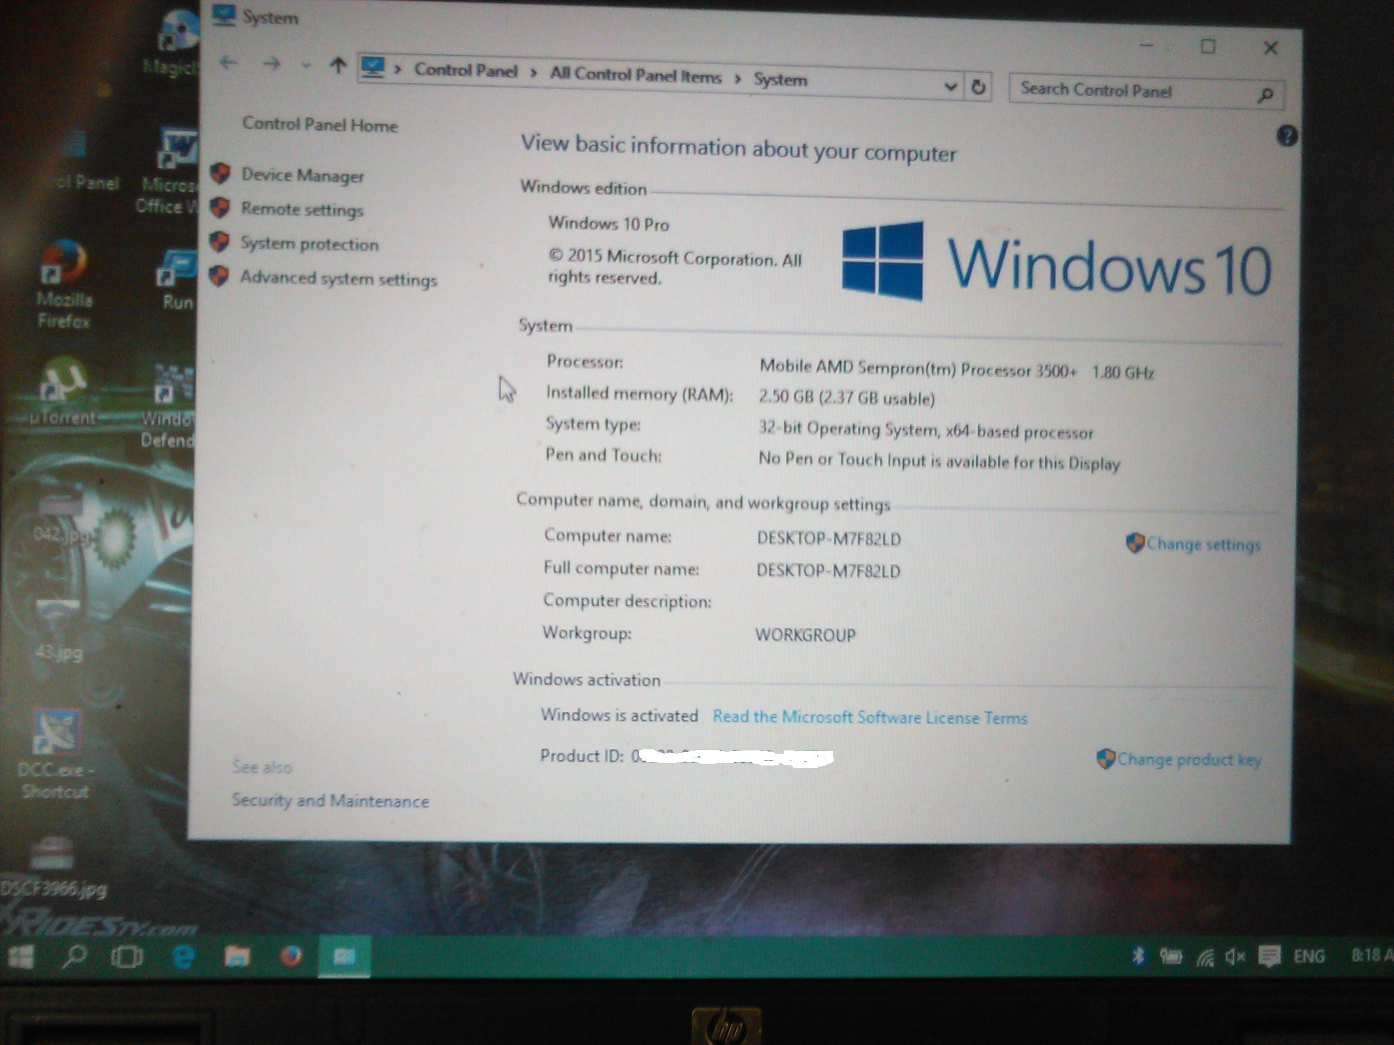Expand chevron after Control Panel breadcrumb
Viewport: 1394px width, 1045px height.
pos(533,73)
